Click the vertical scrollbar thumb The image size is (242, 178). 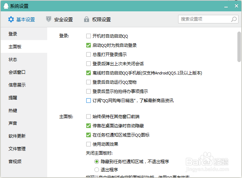coord(239,47)
